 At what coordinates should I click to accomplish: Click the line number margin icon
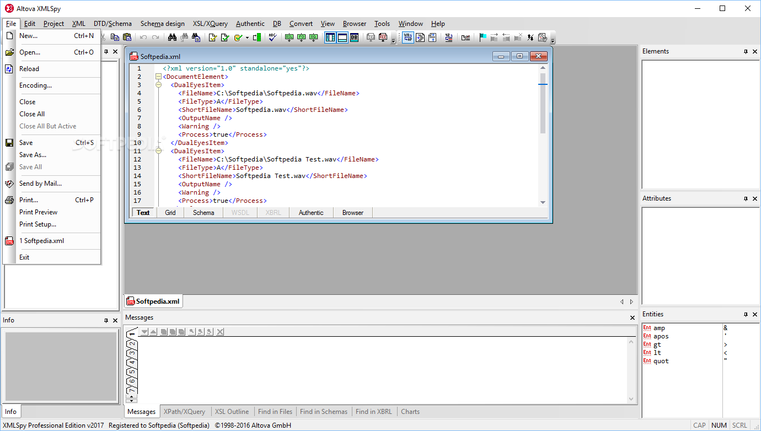pyautogui.click(x=448, y=37)
